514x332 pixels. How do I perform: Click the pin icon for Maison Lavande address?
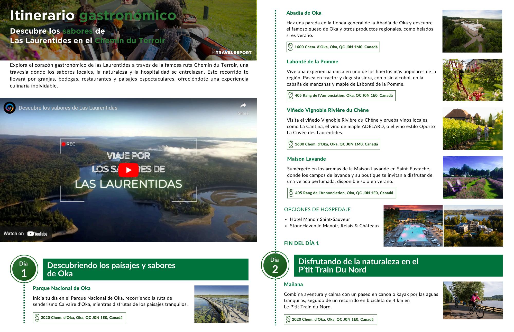[291, 193]
